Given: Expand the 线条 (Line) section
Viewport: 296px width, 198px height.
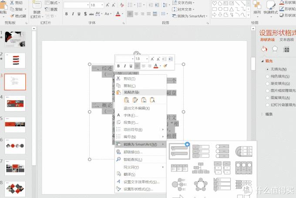Looking at the screenshot, I should [x=269, y=114].
